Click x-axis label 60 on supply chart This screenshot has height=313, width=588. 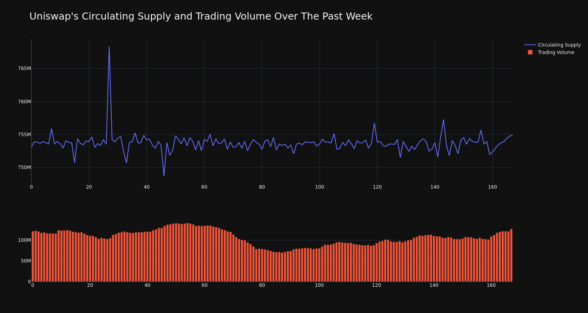click(204, 187)
